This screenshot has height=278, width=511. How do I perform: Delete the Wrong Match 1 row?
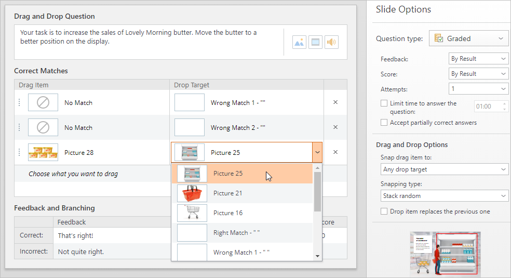click(335, 102)
